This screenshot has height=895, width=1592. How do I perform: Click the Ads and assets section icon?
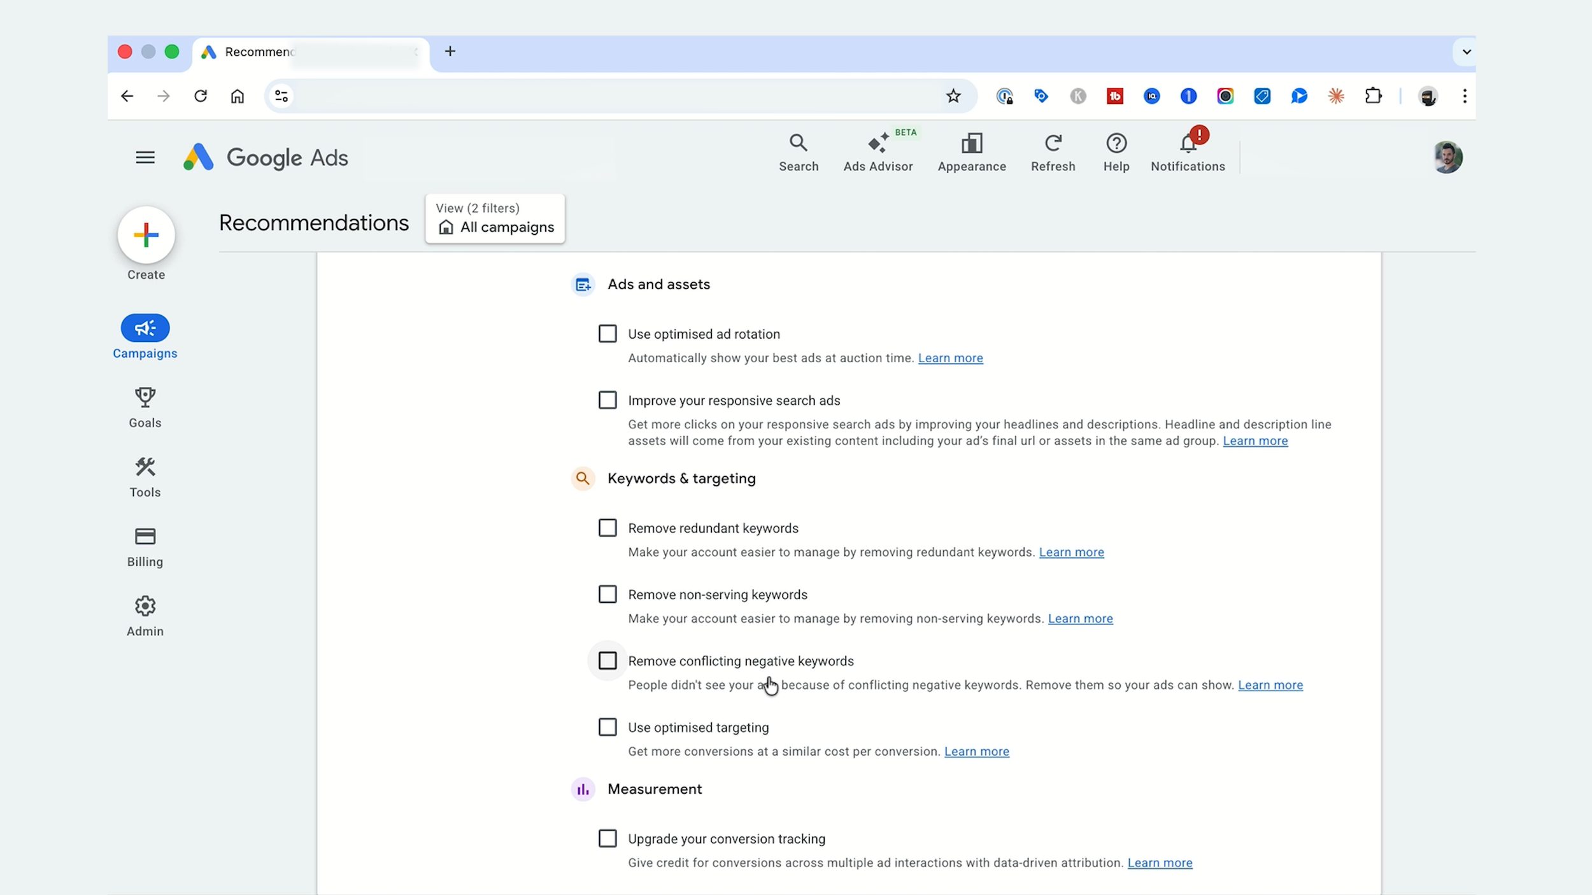point(583,285)
